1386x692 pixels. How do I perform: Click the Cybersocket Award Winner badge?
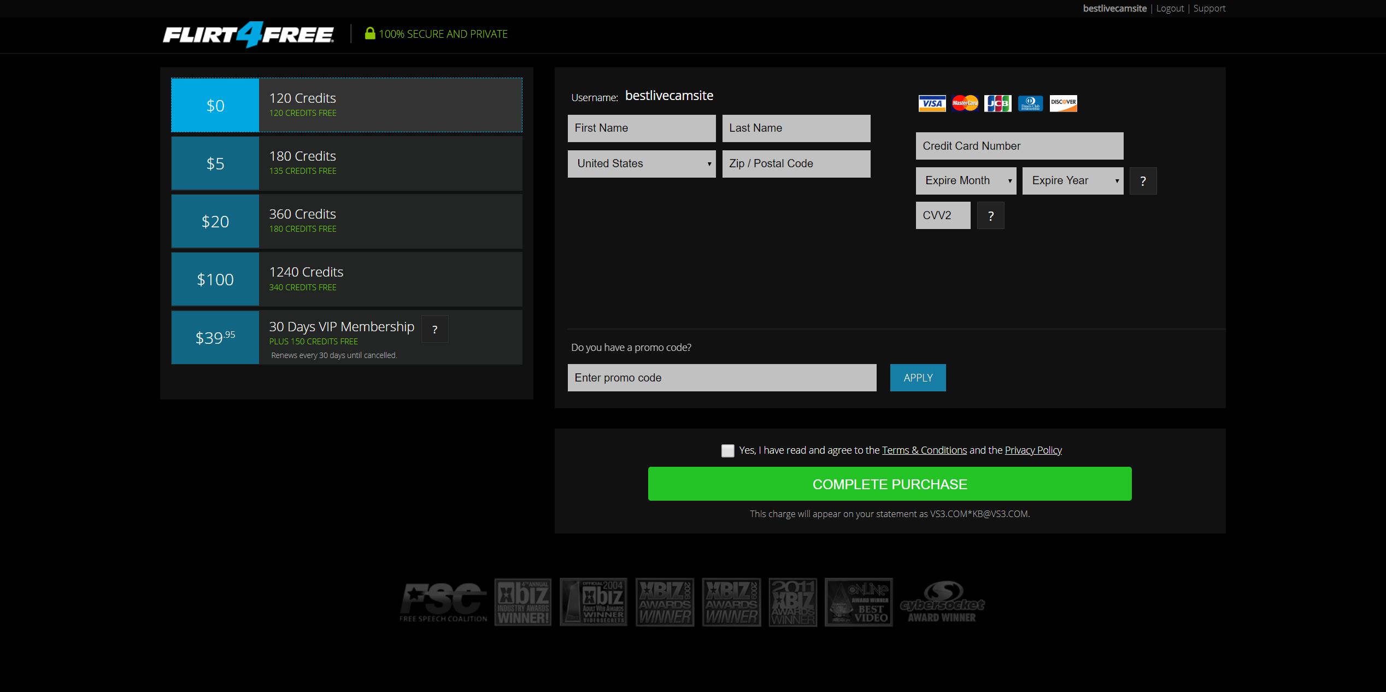coord(942,602)
